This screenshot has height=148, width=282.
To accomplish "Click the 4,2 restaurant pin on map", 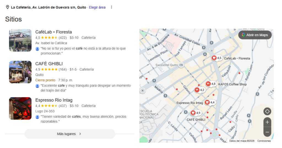I will [x=200, y=90].
